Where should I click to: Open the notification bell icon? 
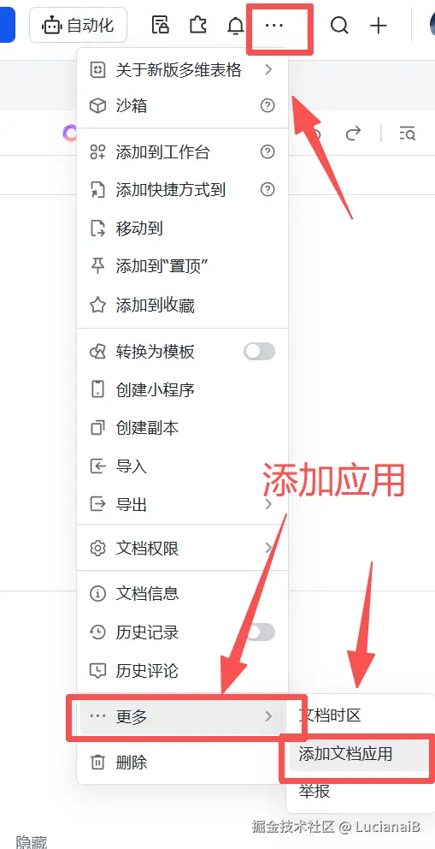click(236, 26)
